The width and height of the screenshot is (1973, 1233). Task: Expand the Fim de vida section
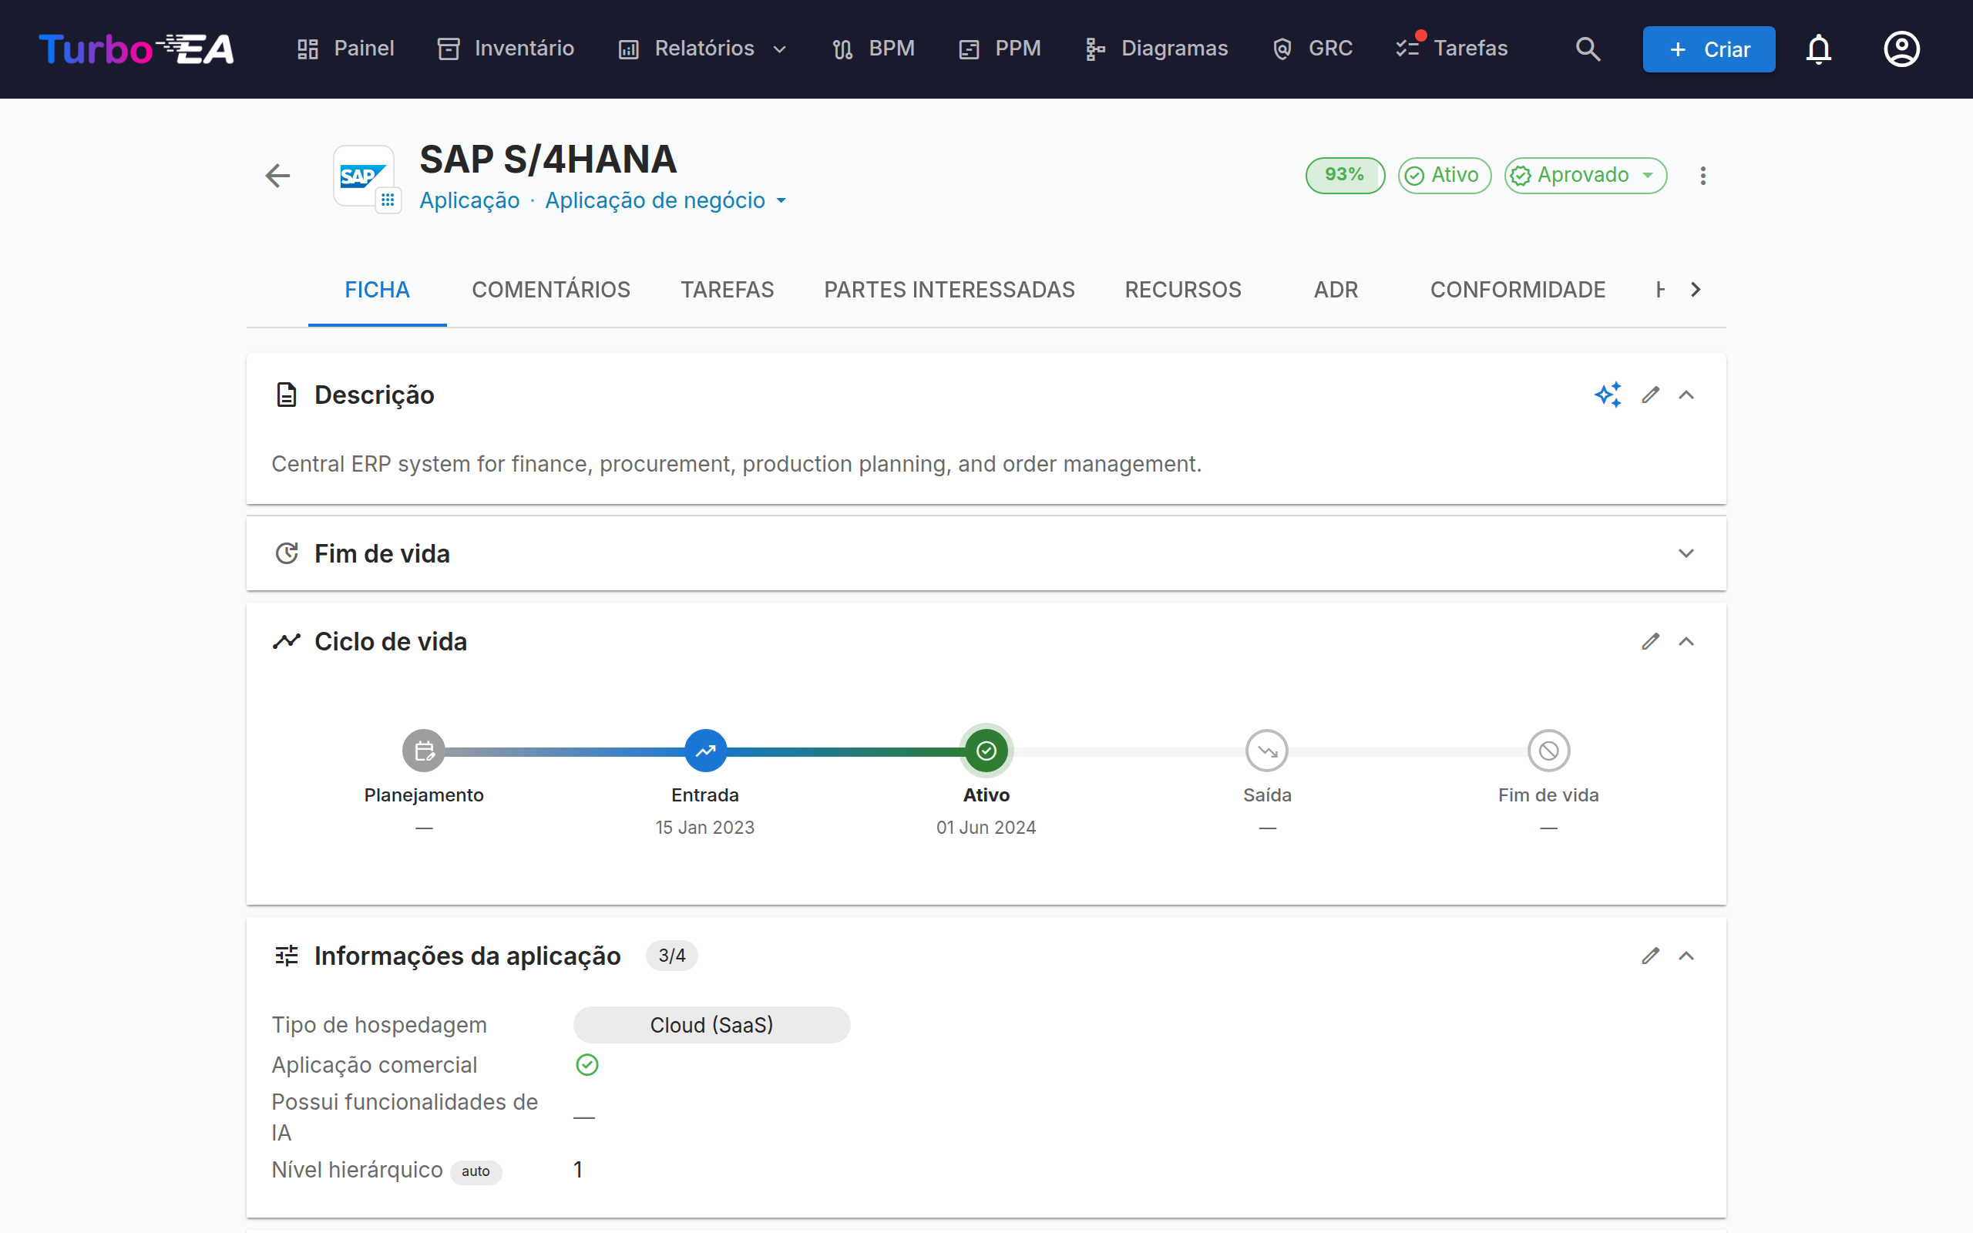1686,554
